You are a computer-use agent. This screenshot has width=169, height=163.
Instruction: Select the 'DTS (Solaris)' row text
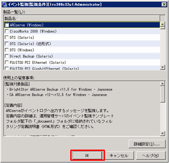coord(22,38)
